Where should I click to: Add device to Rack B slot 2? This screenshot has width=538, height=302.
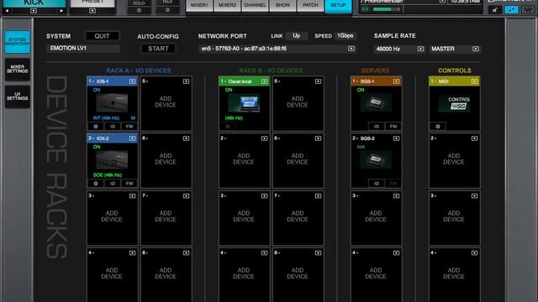244,159
